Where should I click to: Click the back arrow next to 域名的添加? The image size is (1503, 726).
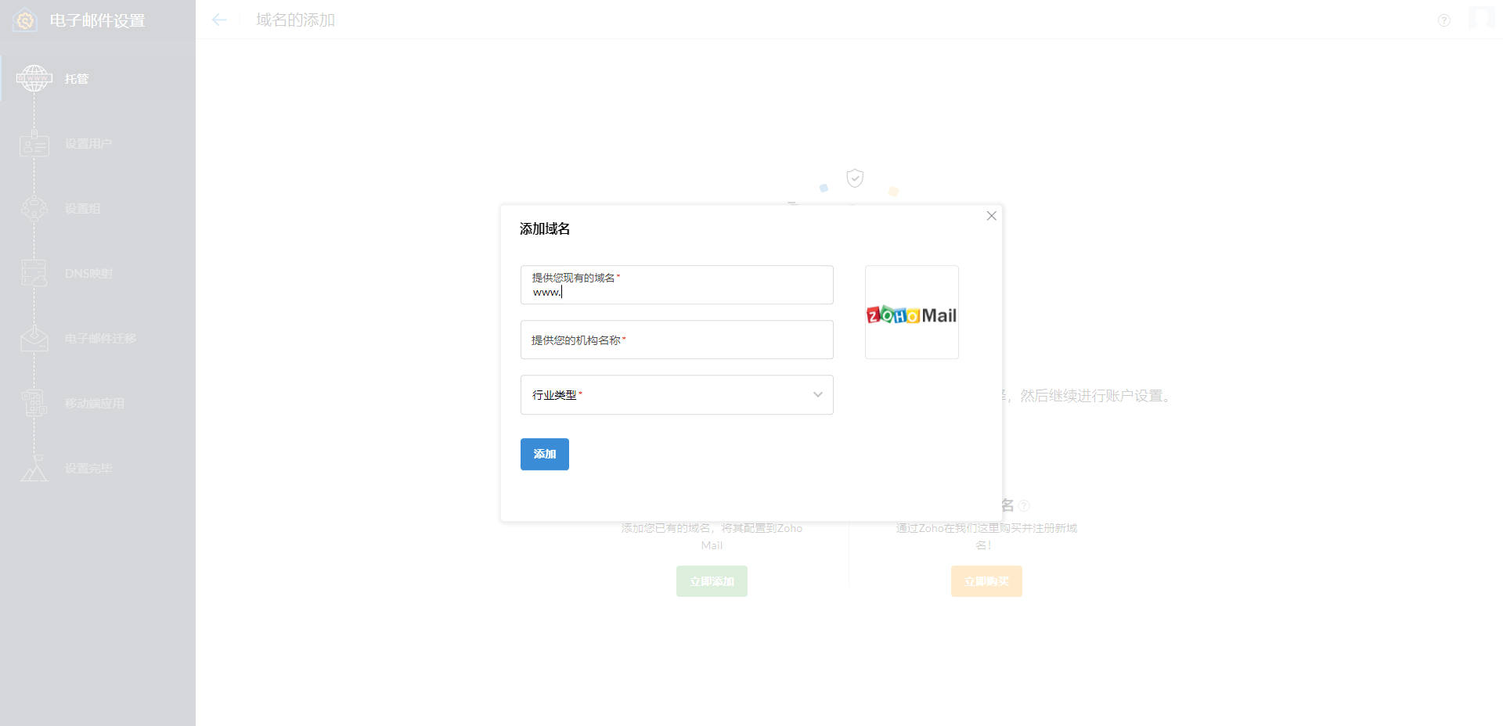219,20
